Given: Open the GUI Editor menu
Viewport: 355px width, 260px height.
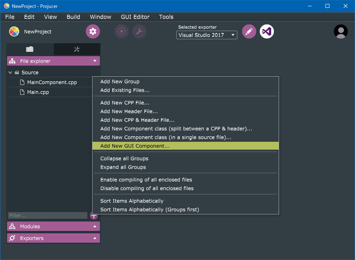Looking at the screenshot, I should (135, 17).
